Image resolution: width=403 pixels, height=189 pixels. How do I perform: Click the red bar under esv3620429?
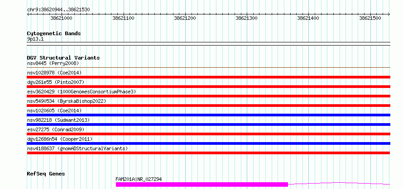[208, 96]
